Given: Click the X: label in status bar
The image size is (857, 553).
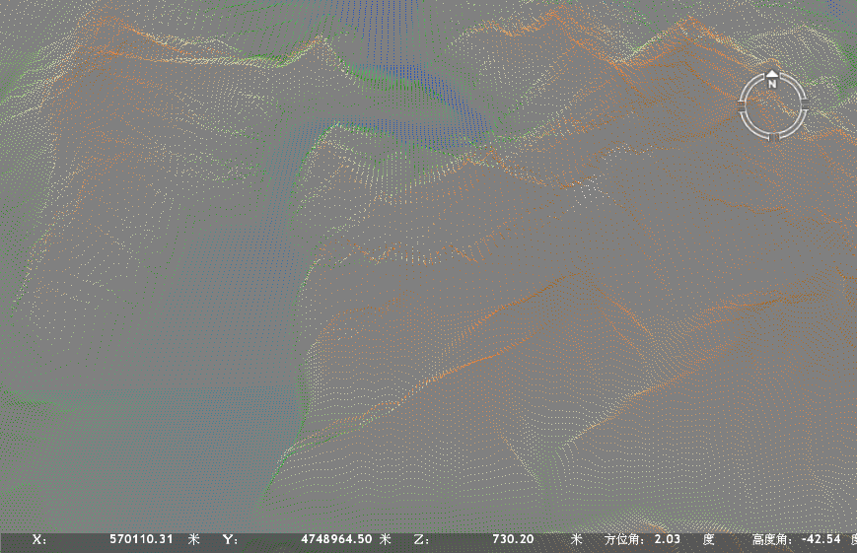Looking at the screenshot, I should (x=39, y=539).
